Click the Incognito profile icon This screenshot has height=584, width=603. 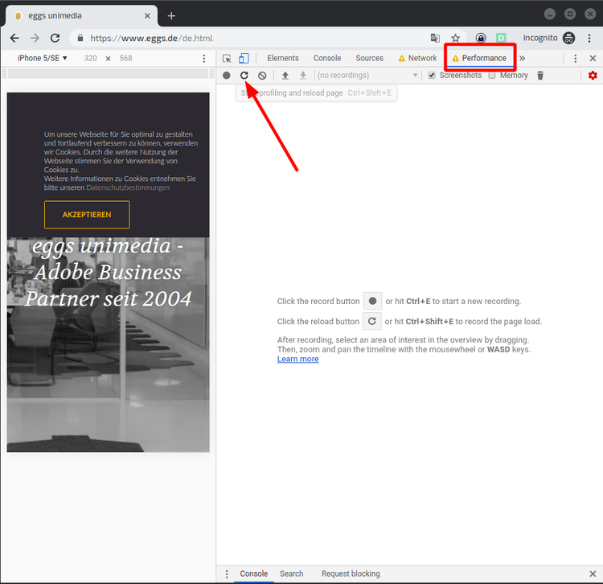click(568, 38)
